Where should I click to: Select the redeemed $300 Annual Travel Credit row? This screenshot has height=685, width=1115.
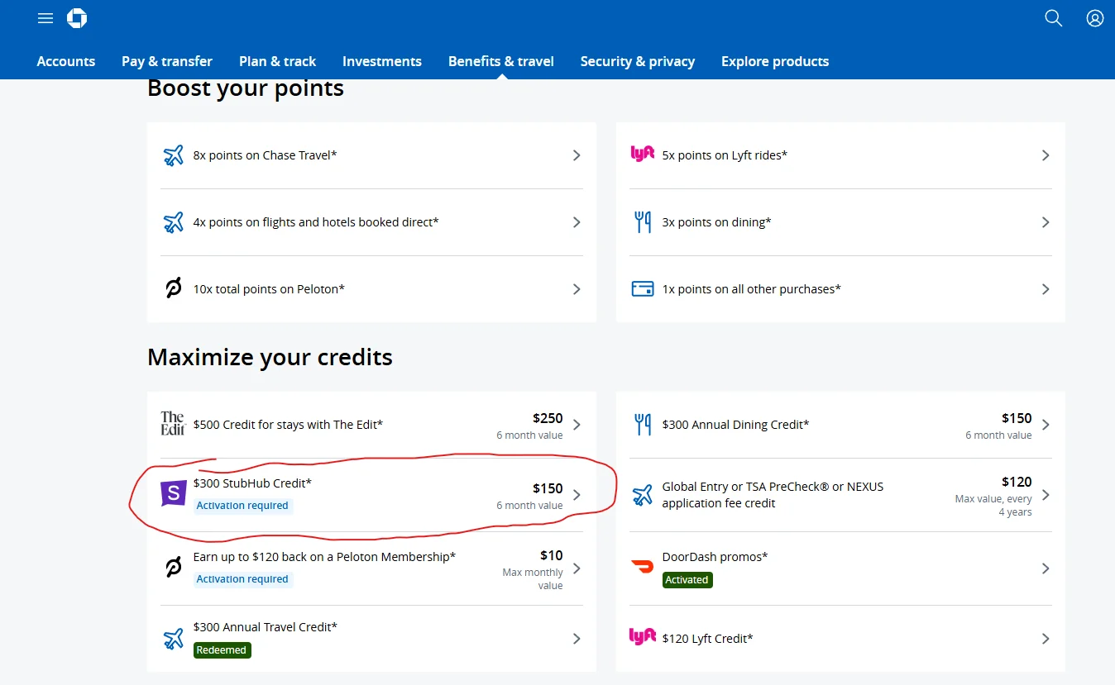371,638
